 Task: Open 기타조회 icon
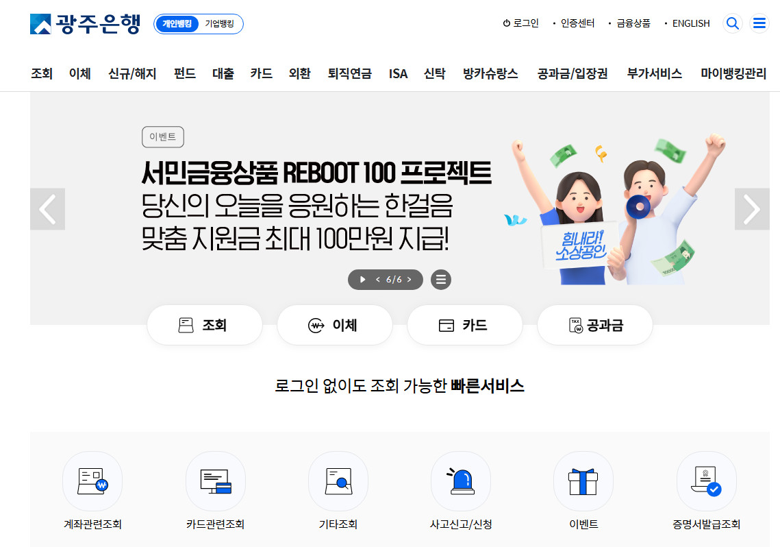(338, 481)
